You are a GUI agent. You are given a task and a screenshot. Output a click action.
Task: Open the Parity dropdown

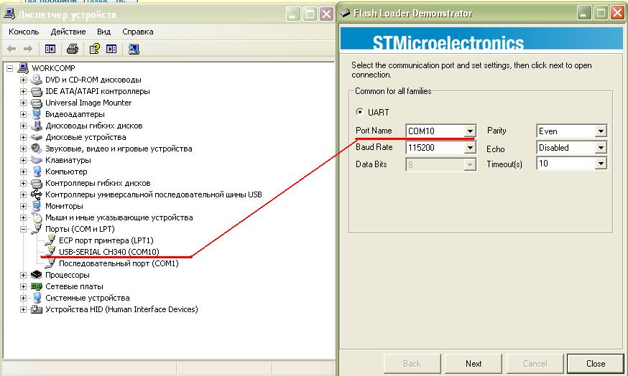coord(600,131)
